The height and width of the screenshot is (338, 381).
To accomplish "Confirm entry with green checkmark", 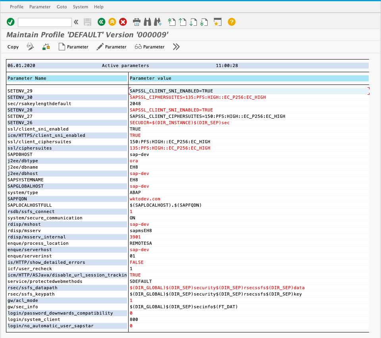I will point(10,22).
